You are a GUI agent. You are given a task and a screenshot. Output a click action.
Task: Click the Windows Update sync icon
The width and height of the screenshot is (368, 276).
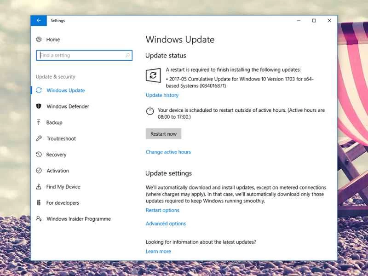click(40, 90)
